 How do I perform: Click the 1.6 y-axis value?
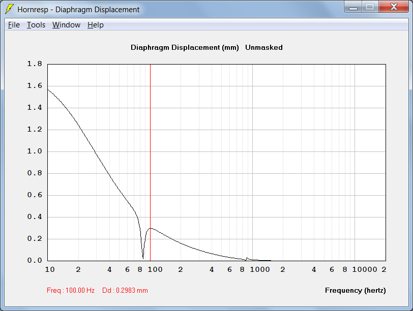(35, 86)
